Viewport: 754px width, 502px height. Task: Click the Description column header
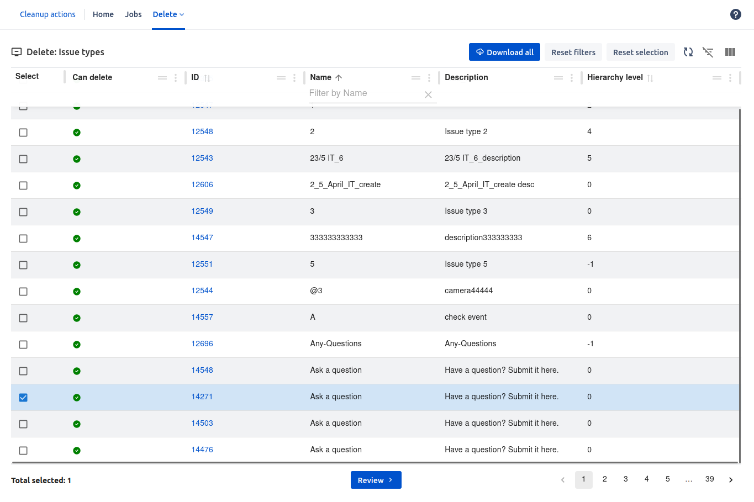466,77
